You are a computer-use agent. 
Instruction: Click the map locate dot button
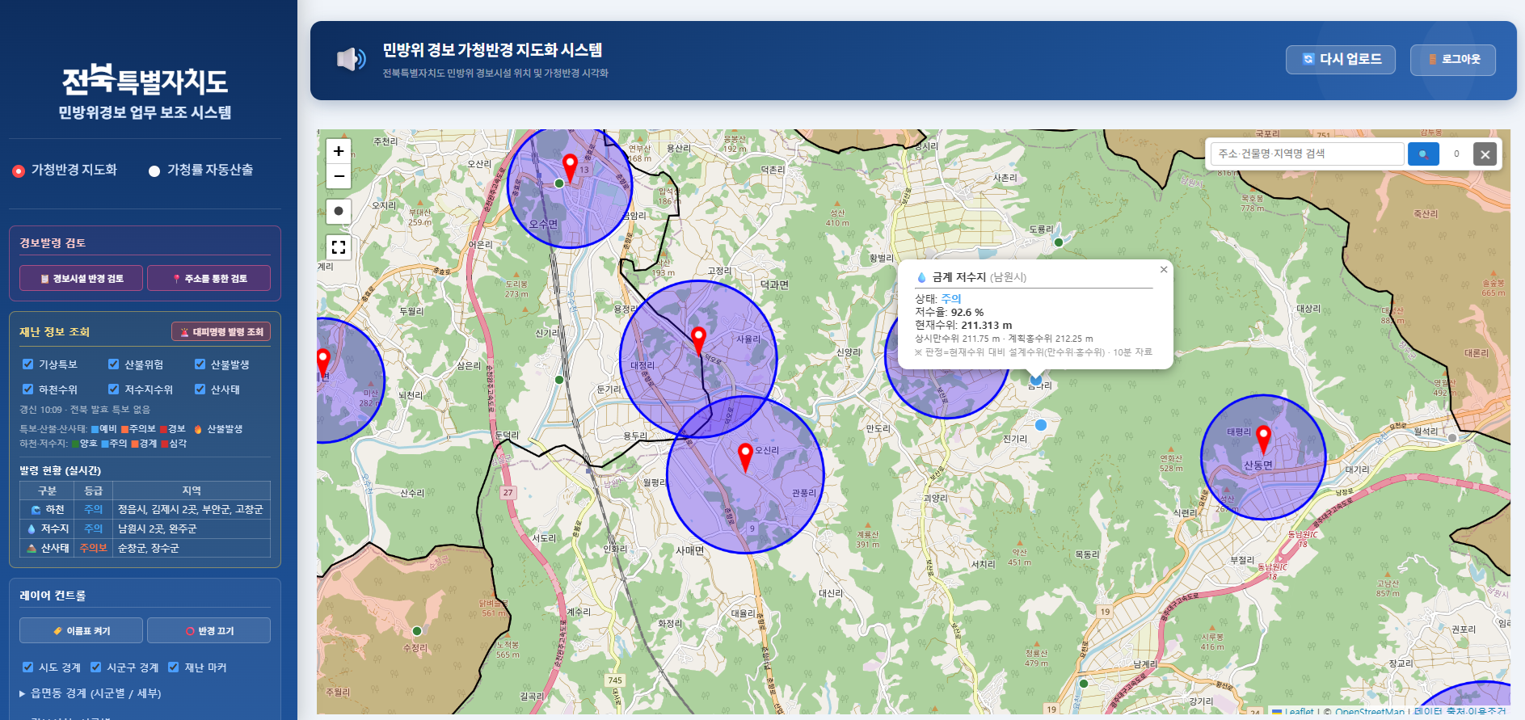click(x=339, y=211)
